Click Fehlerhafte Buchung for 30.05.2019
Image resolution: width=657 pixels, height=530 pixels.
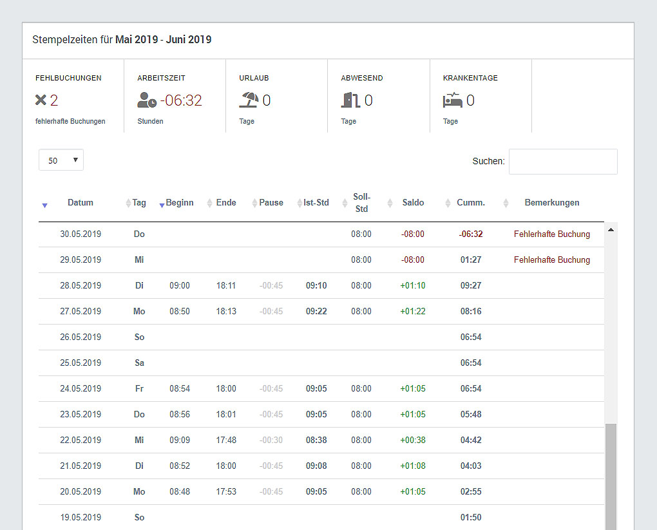point(552,234)
